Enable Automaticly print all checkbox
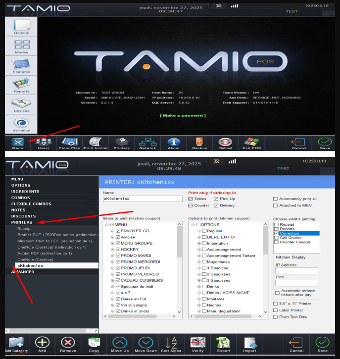 point(276,199)
